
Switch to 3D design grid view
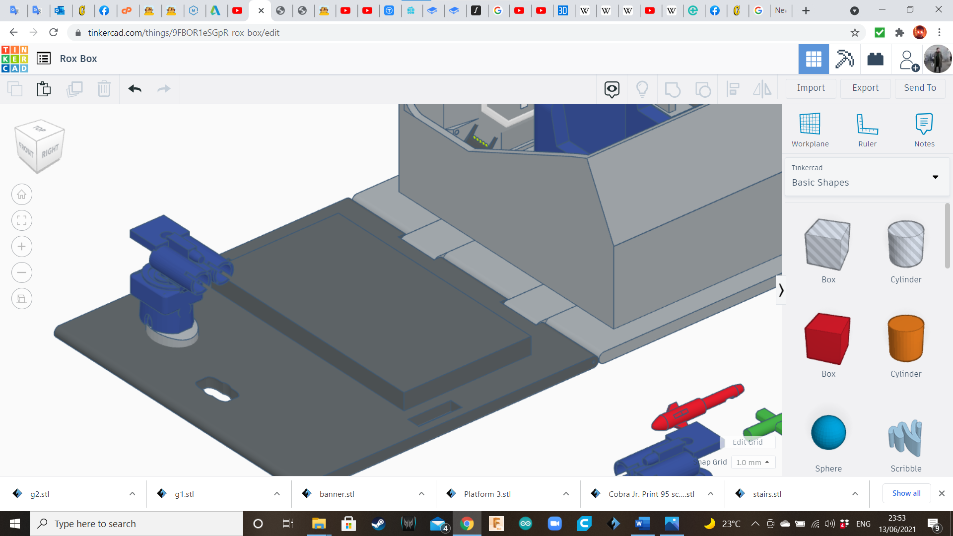813,59
